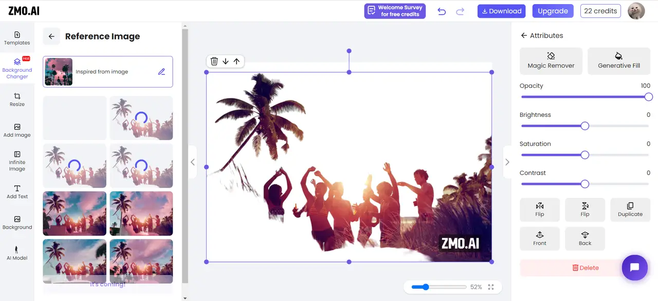Viewport: 658px width, 301px height.
Task: Open the Infinite Image tool
Action: point(17,161)
